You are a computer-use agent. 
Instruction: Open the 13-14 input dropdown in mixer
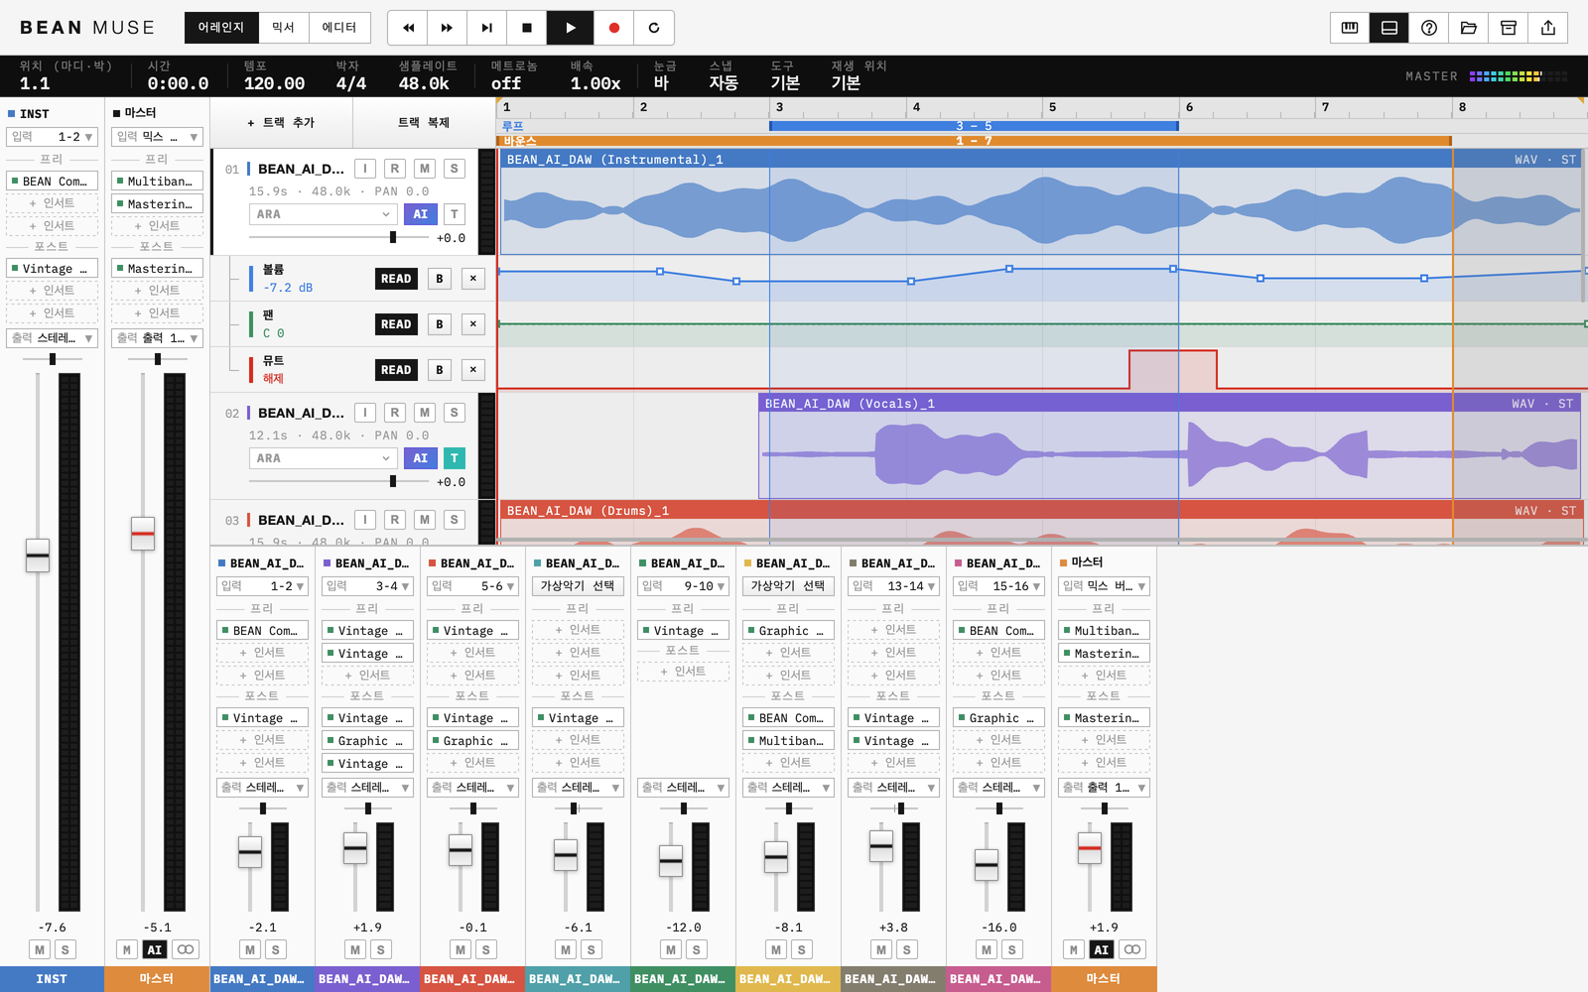pyautogui.click(x=893, y=586)
